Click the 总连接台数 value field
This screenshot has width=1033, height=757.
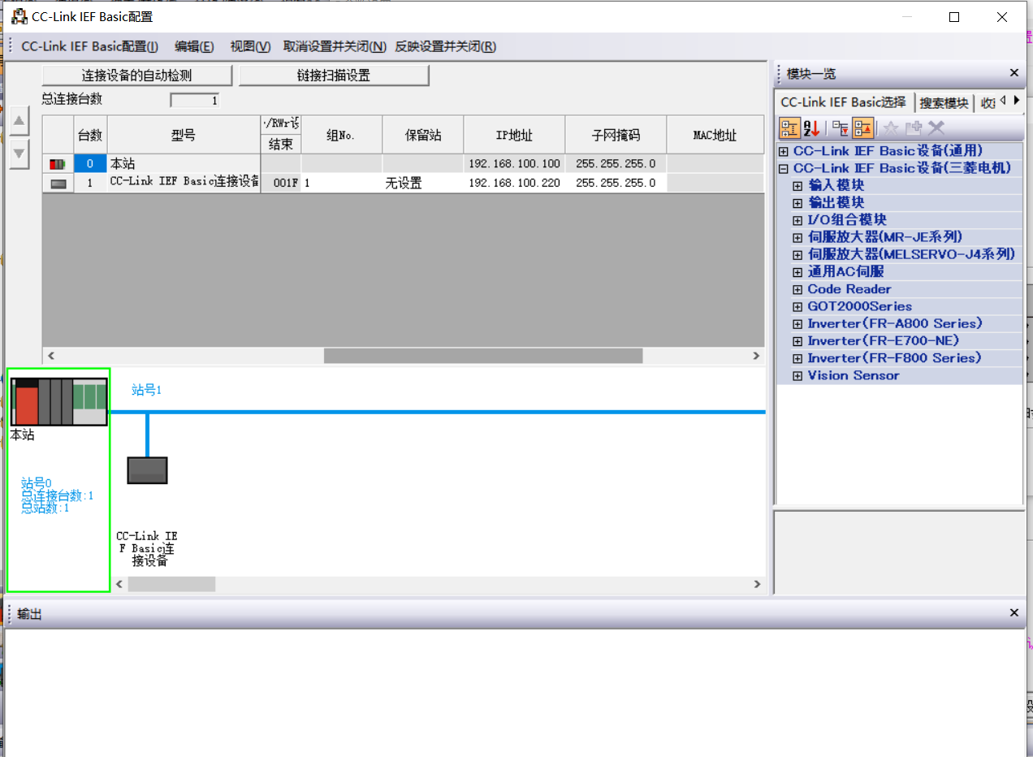point(194,101)
